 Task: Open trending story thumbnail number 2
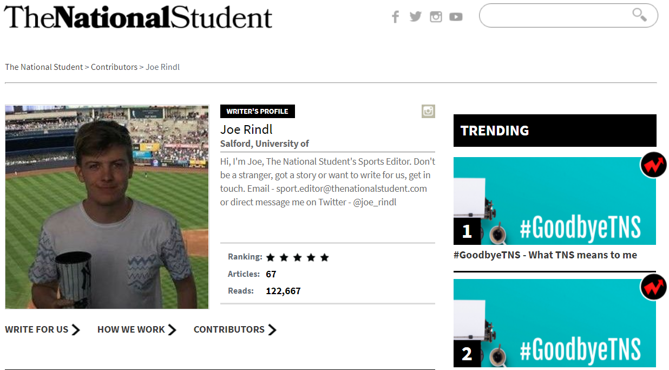tap(555, 323)
